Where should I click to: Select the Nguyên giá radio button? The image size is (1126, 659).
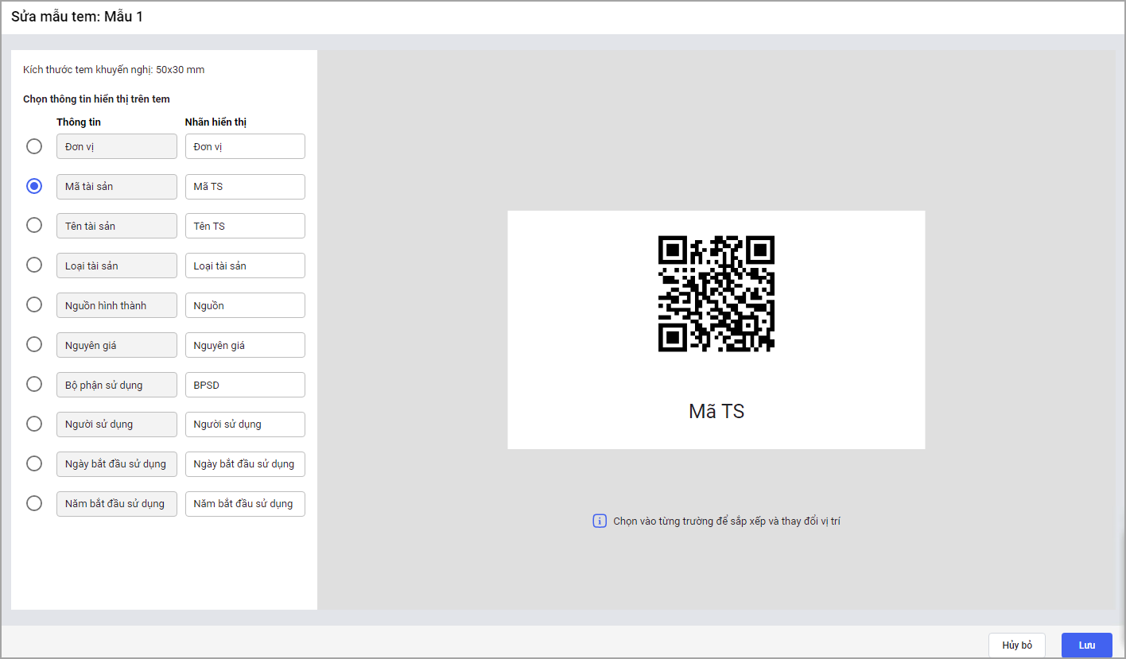34,345
